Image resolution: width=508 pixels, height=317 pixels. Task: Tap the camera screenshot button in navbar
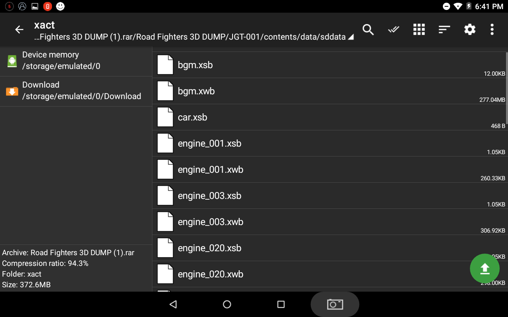pos(335,304)
